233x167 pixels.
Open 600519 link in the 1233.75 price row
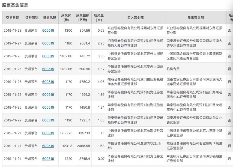point(48,133)
